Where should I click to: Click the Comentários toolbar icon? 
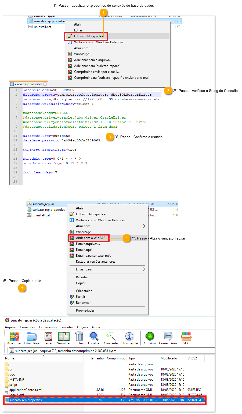pos(168,336)
